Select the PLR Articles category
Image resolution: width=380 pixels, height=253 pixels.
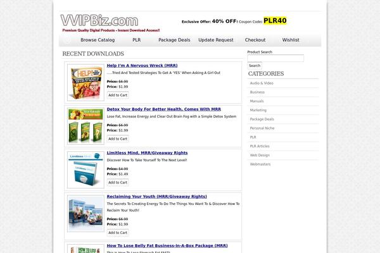point(260,146)
